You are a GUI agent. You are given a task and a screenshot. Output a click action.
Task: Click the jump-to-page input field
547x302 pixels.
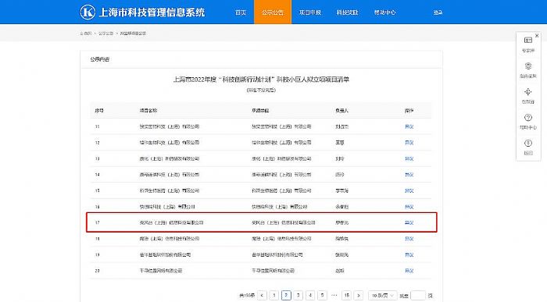[418, 296]
